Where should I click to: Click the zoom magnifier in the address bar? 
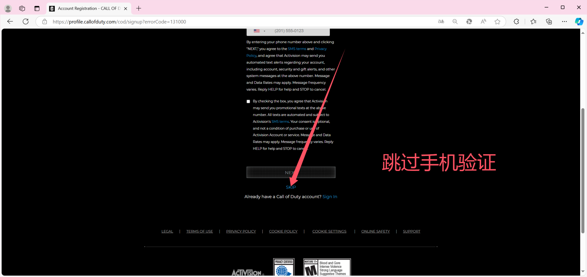(455, 21)
